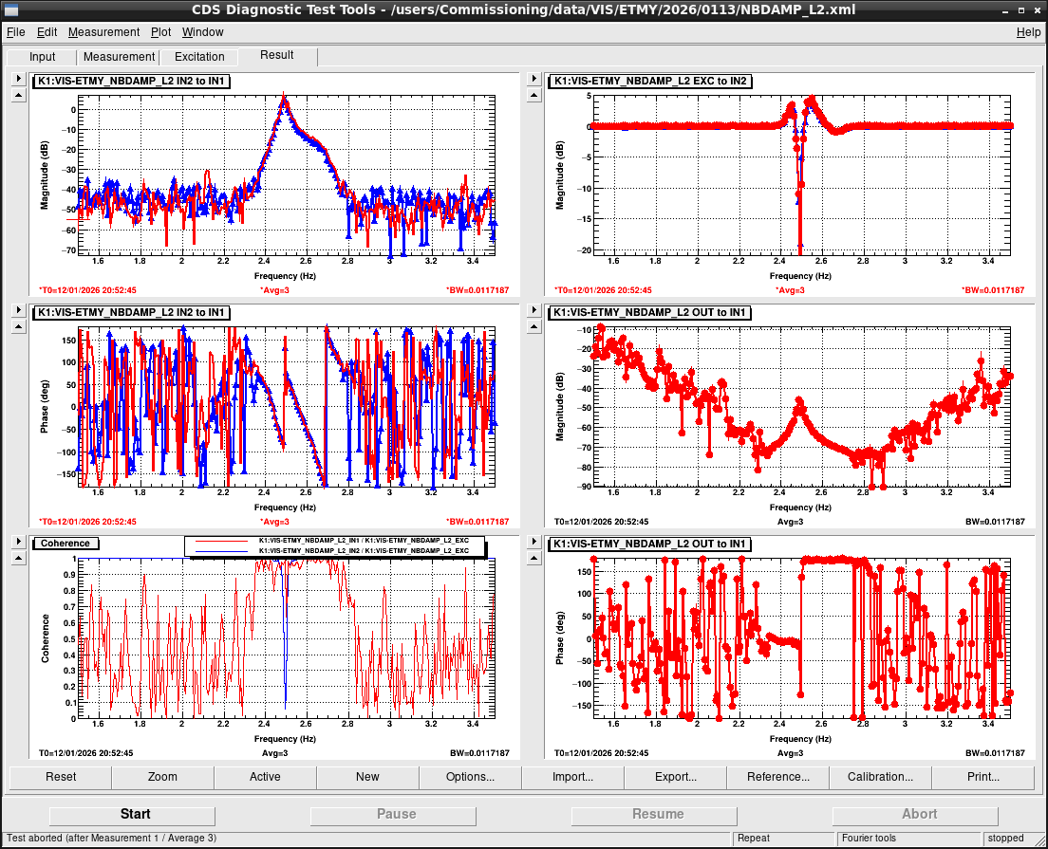Click the Calibration... button
The width and height of the screenshot is (1048, 849).
[x=880, y=777]
